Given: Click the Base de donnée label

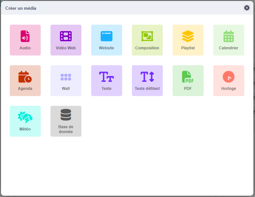Looking at the screenshot, I should 66,129.
